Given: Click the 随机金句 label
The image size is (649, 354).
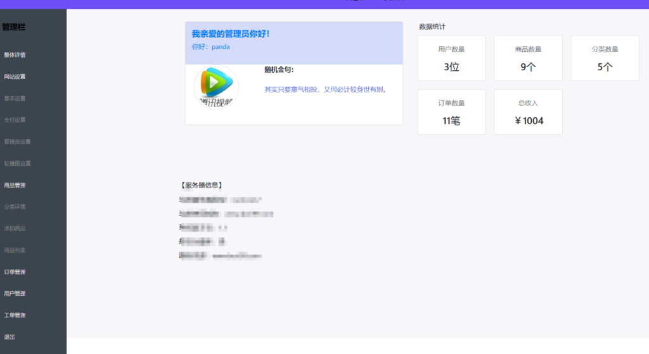Looking at the screenshot, I should point(279,70).
